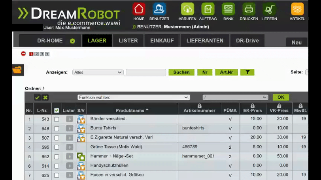This screenshot has height=180, width=321.
Task: Sort by Produktname column header
Action: pos(132,111)
